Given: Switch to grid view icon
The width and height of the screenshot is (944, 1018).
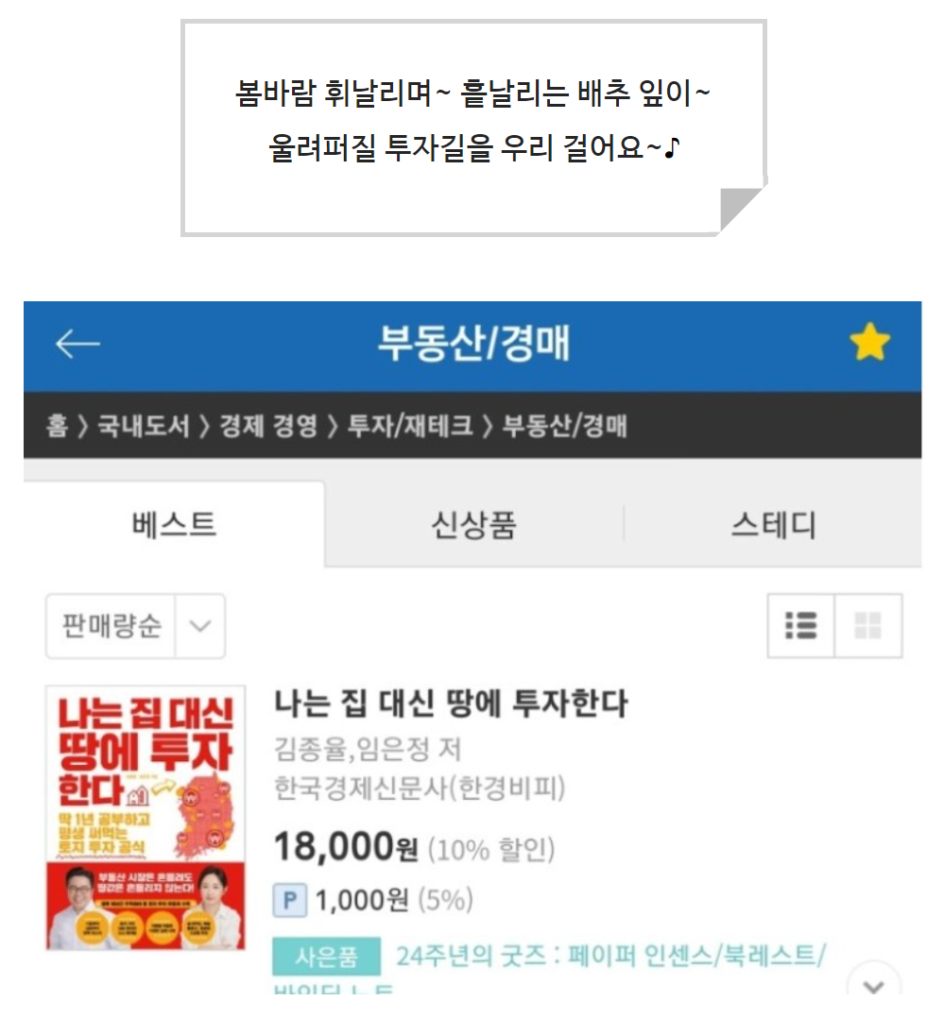Looking at the screenshot, I should [x=868, y=626].
